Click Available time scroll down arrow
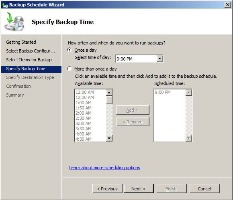 tap(109, 138)
